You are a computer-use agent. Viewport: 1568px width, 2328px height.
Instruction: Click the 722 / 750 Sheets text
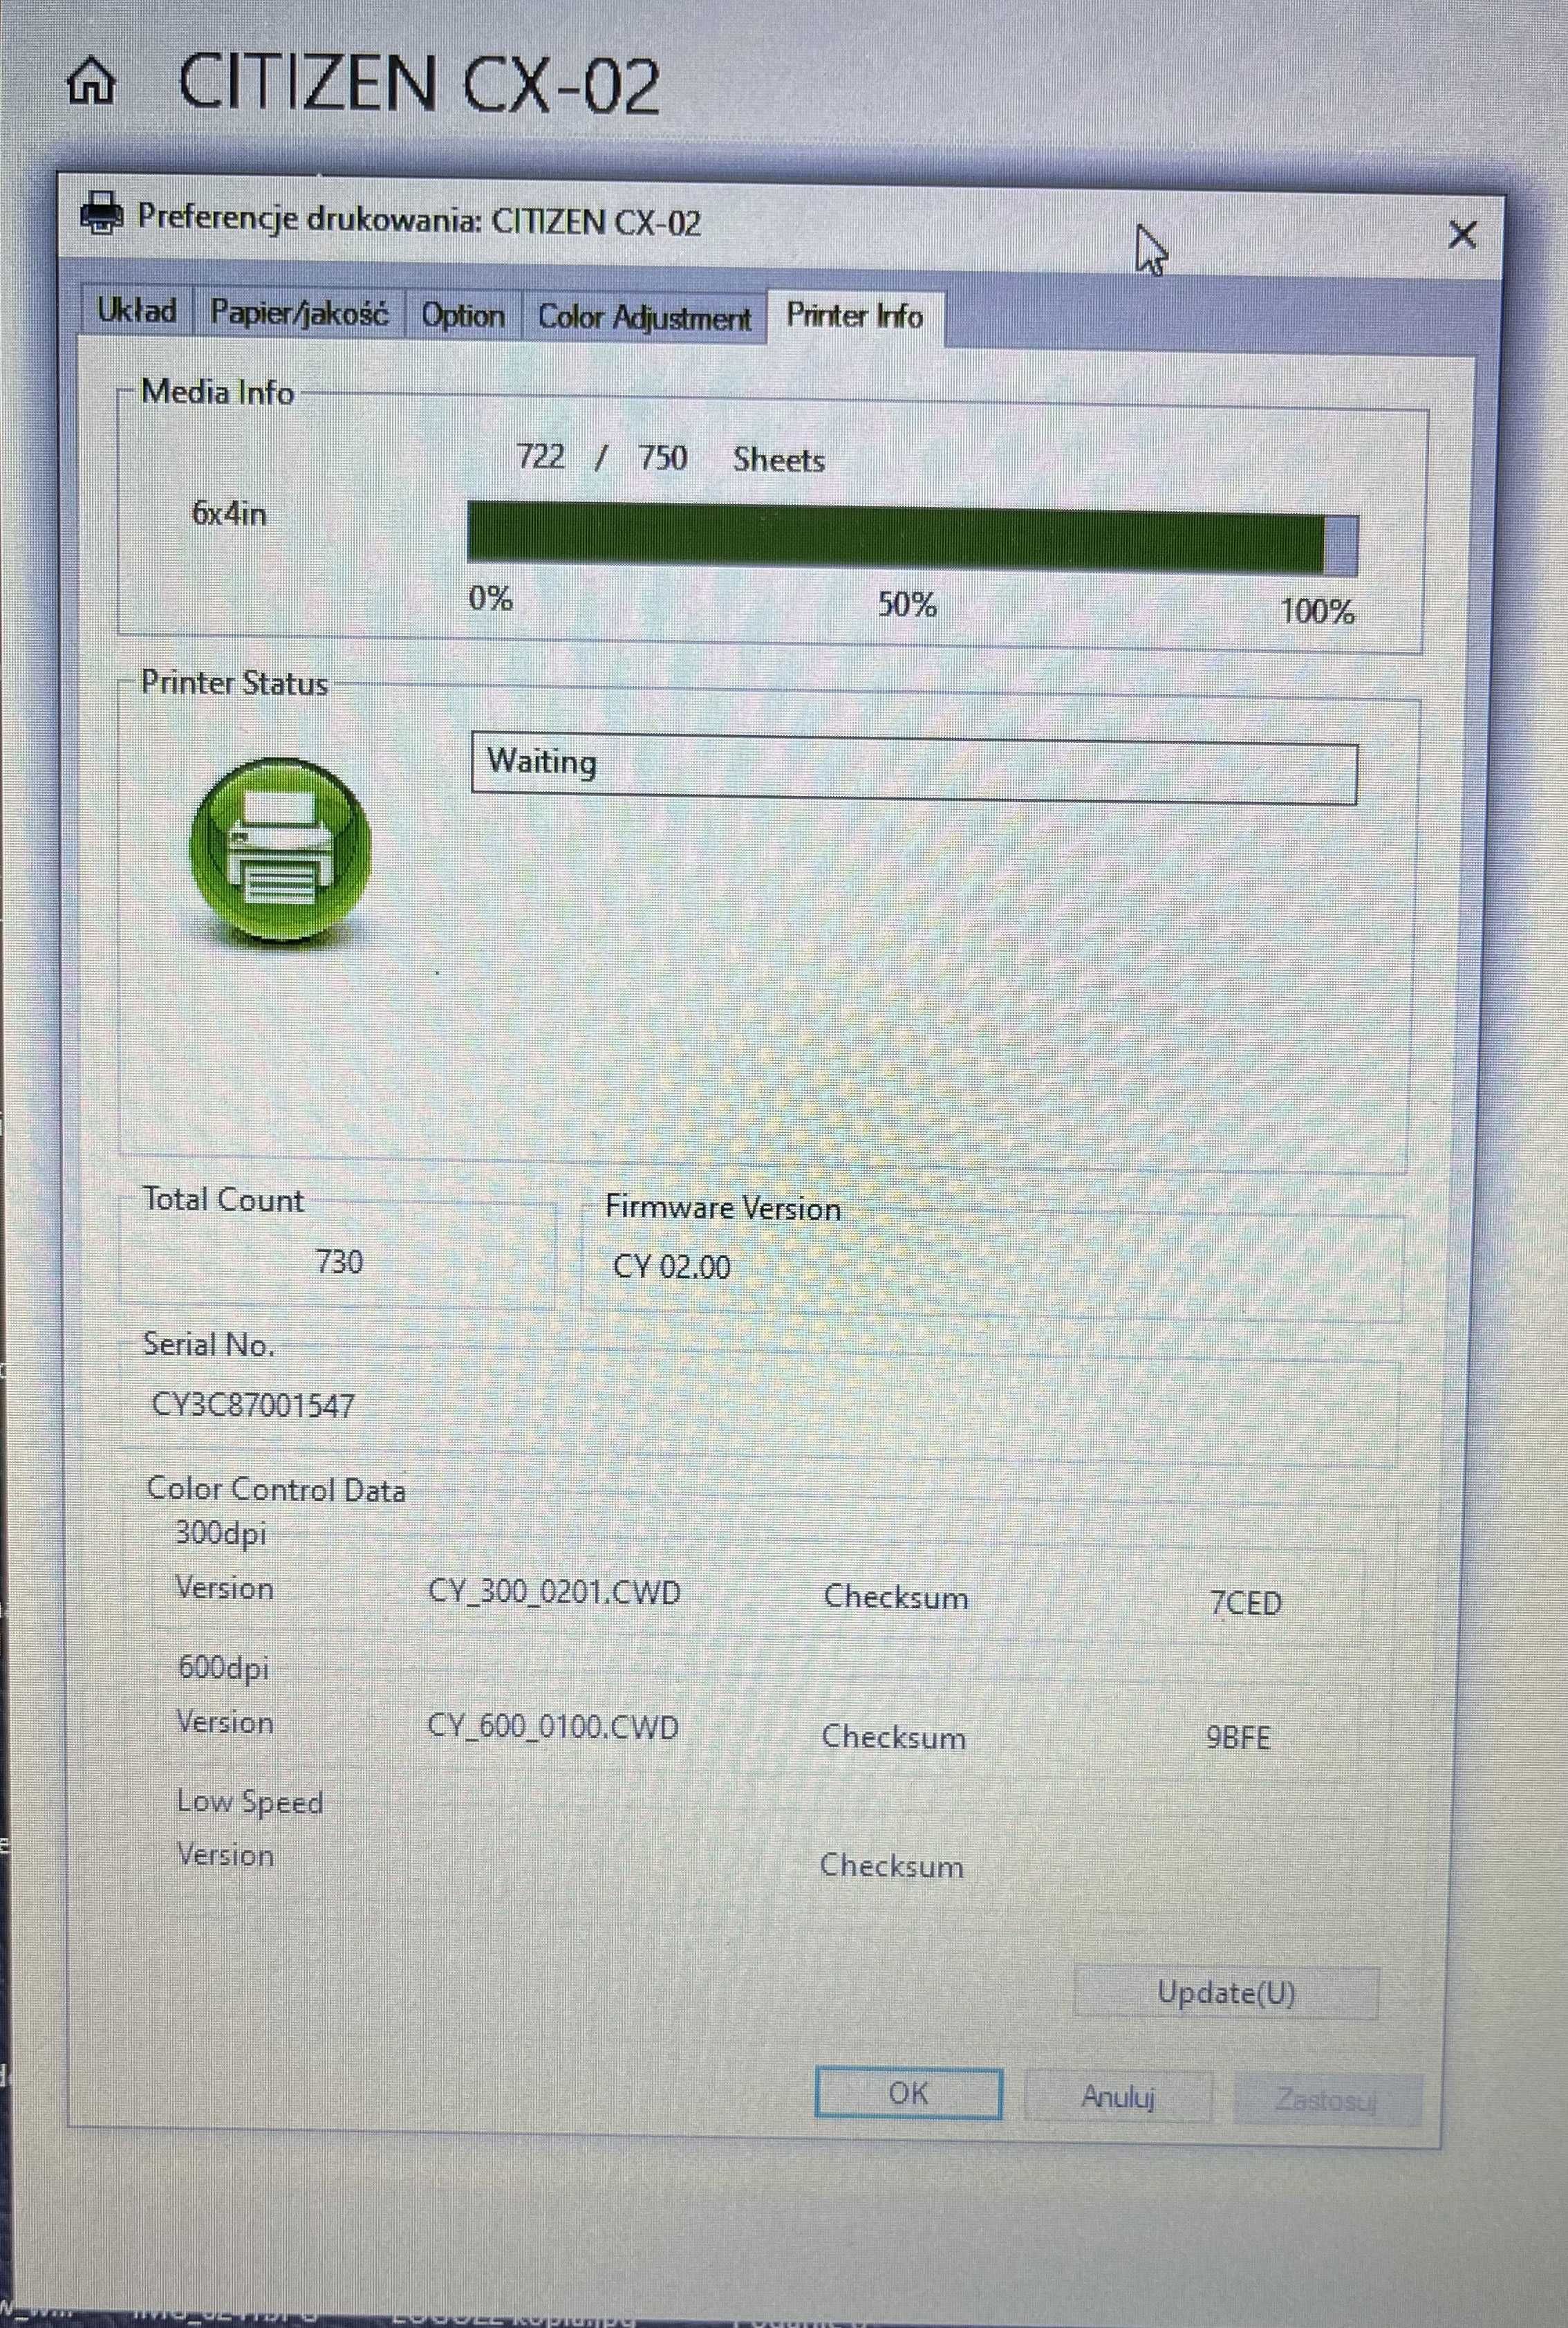pyautogui.click(x=671, y=458)
